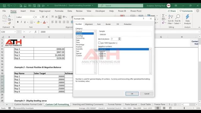Open the Border tab in Format Cells
Viewport: 201px width, 113px height.
click(x=108, y=24)
